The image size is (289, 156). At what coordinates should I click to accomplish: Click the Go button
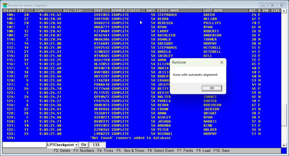click(84, 145)
